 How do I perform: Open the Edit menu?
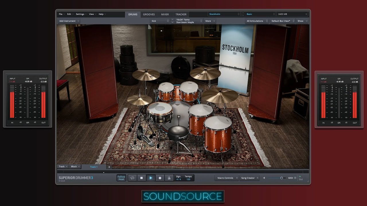tap(70, 14)
